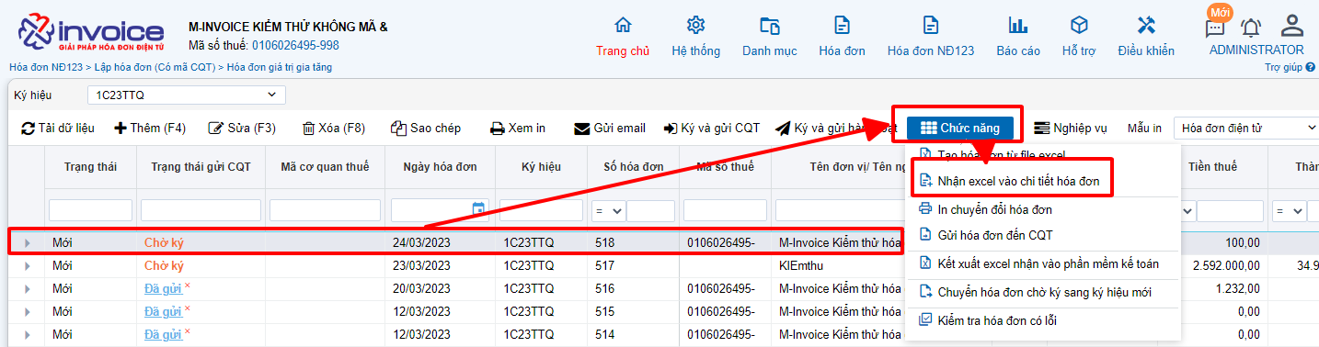Click Tải dữ liệu reload button
Screen dimensions: 1319x347
click(x=58, y=129)
